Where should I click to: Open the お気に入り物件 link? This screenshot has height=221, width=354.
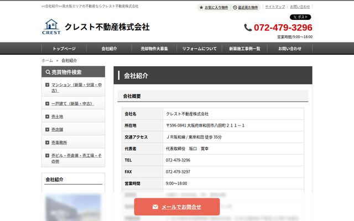click(216, 7)
